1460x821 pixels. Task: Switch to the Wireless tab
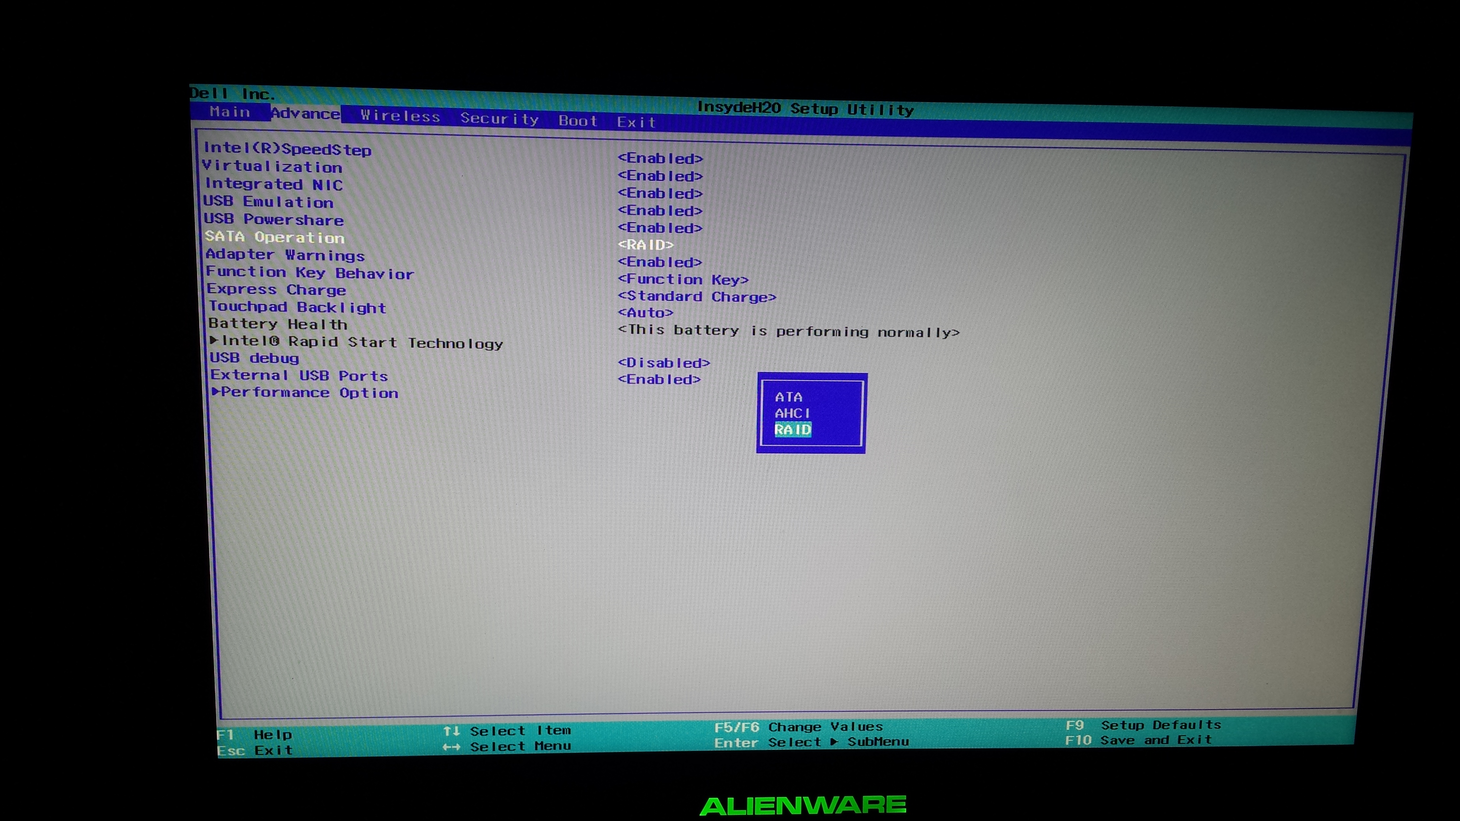[400, 116]
